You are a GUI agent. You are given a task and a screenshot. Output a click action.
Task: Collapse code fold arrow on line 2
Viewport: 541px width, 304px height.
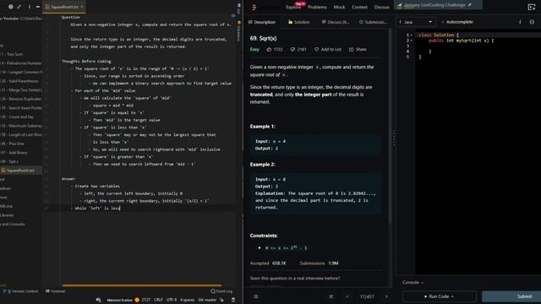pyautogui.click(x=412, y=41)
